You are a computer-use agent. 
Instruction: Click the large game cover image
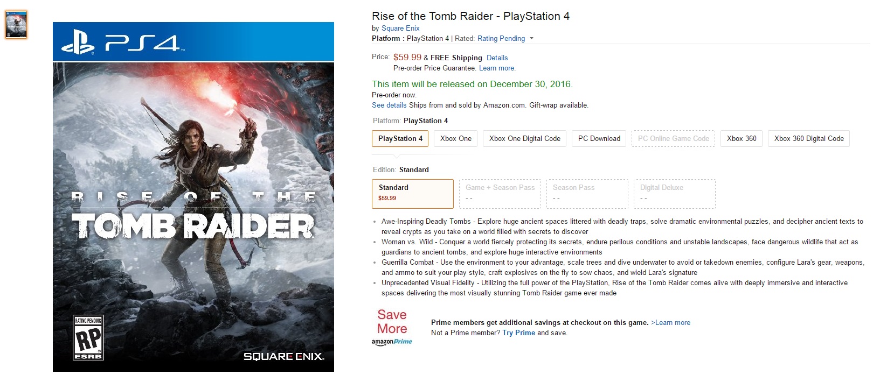[193, 197]
